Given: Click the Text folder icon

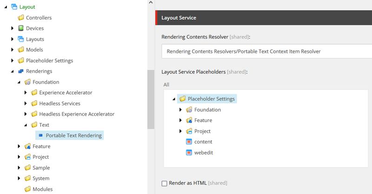Looking at the screenshot, I should tap(34, 124).
